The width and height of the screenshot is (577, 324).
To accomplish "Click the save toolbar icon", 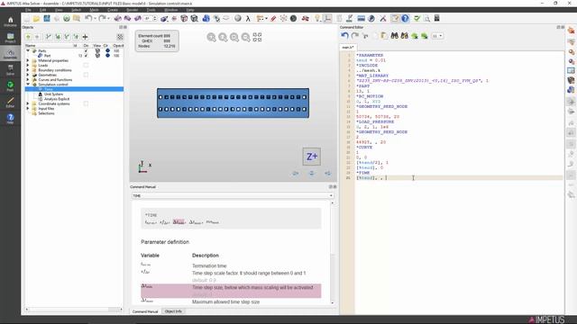I will (x=47, y=18).
